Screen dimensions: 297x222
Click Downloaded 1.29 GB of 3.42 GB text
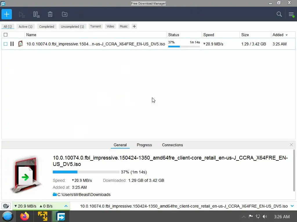tap(133, 180)
